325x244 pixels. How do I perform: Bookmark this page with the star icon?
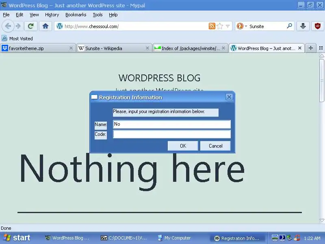220,26
